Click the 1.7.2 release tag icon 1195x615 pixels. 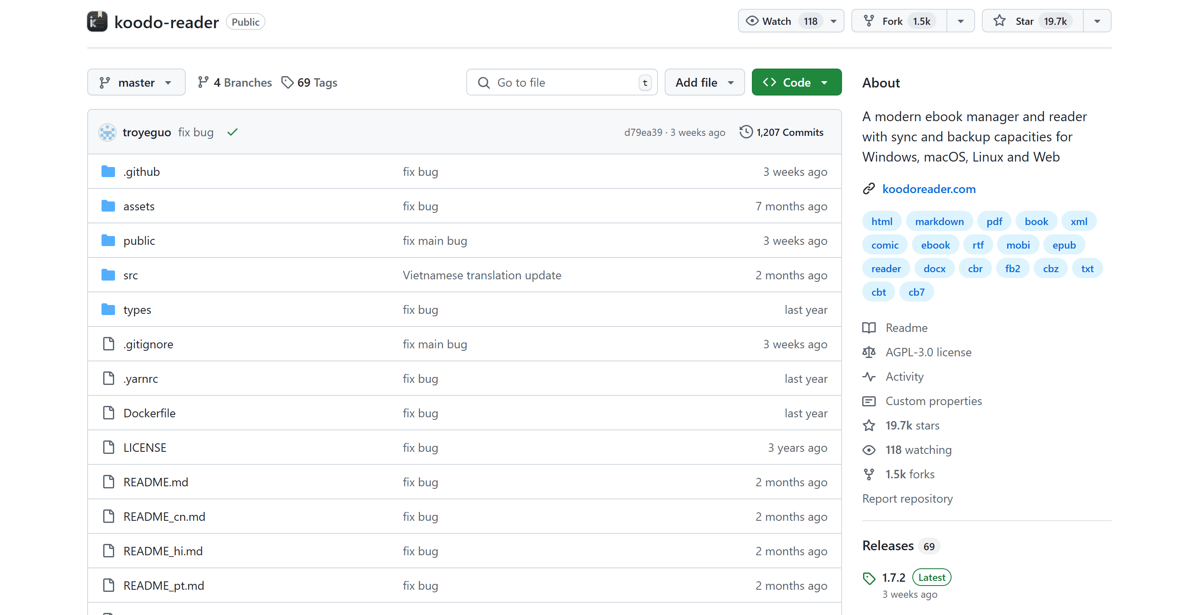869,578
